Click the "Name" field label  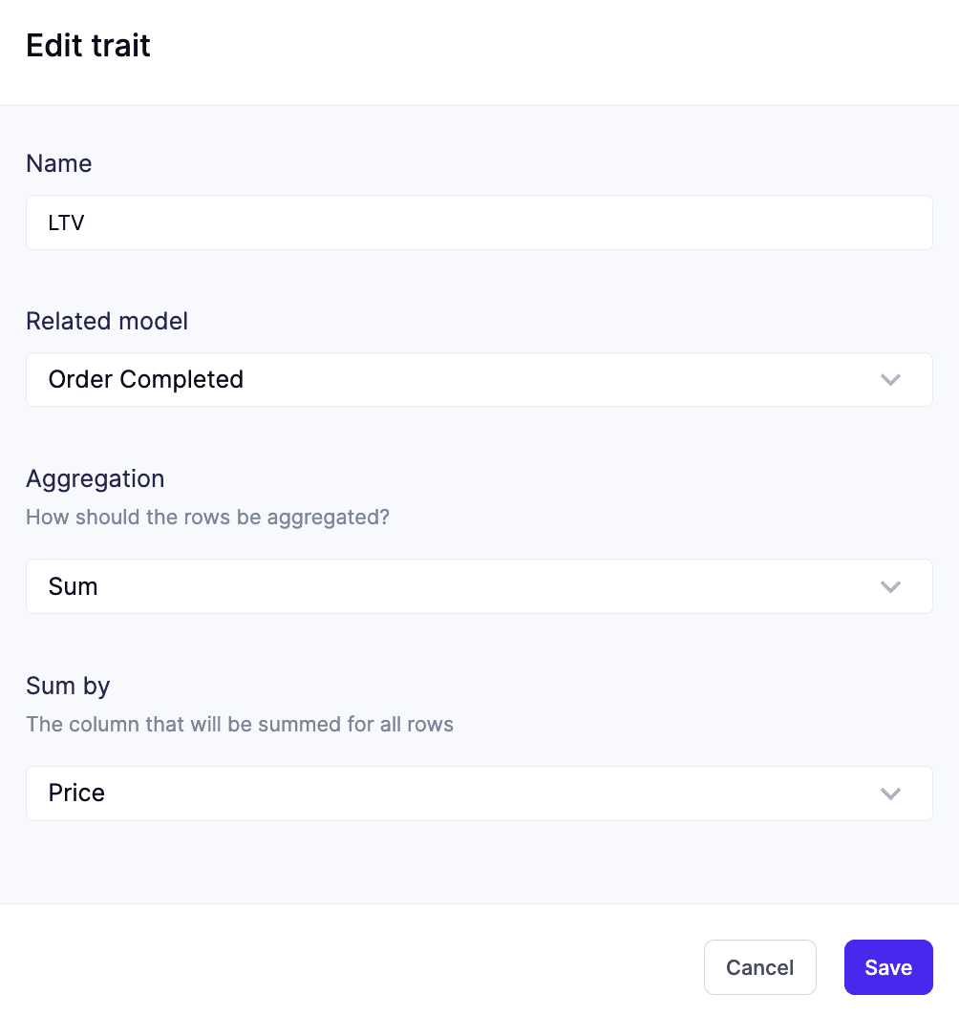point(59,164)
